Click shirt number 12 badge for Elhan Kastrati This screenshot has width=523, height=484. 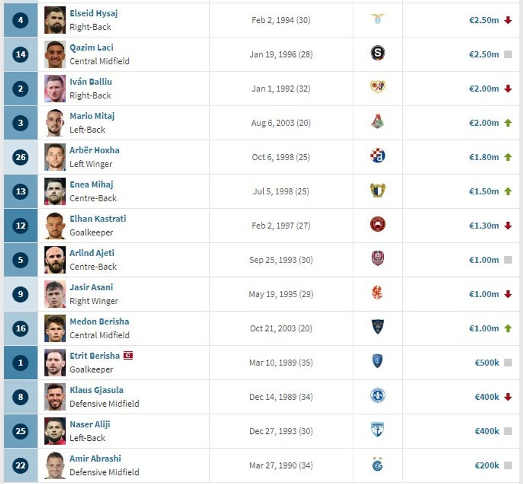20,226
